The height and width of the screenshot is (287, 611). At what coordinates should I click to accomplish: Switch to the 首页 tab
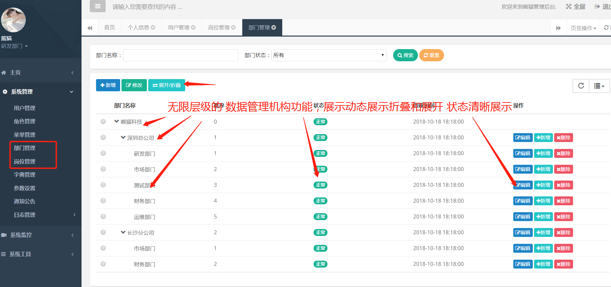pyautogui.click(x=110, y=27)
